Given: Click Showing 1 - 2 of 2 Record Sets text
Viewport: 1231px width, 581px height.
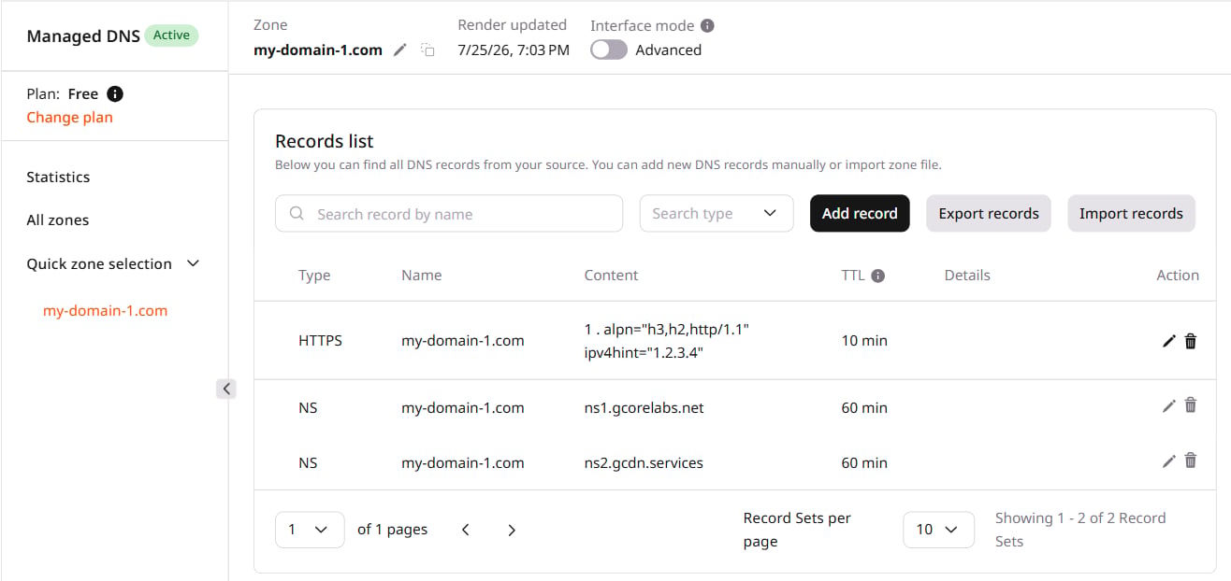Looking at the screenshot, I should click(1080, 530).
